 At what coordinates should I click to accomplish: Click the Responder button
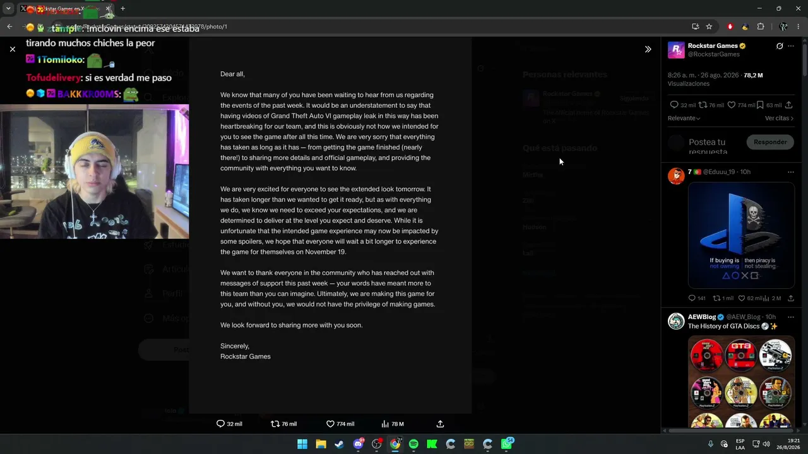tap(770, 142)
